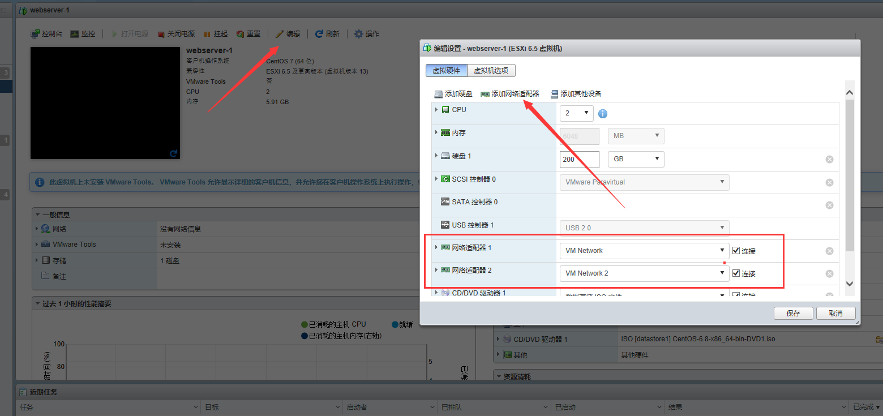Viewport: 883px width, 416px height.
Task: Remove 网络适配器 1 with X icon
Action: click(830, 251)
